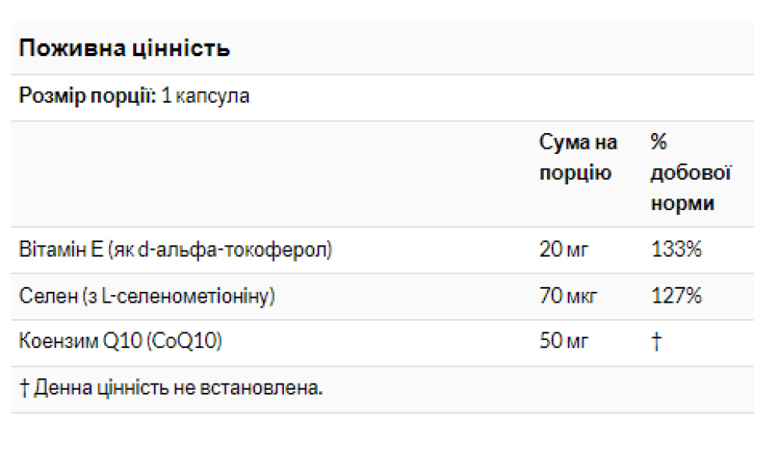778x449 pixels.
Task: Click the "70 мкг" selenium amount
Action: pos(567,296)
